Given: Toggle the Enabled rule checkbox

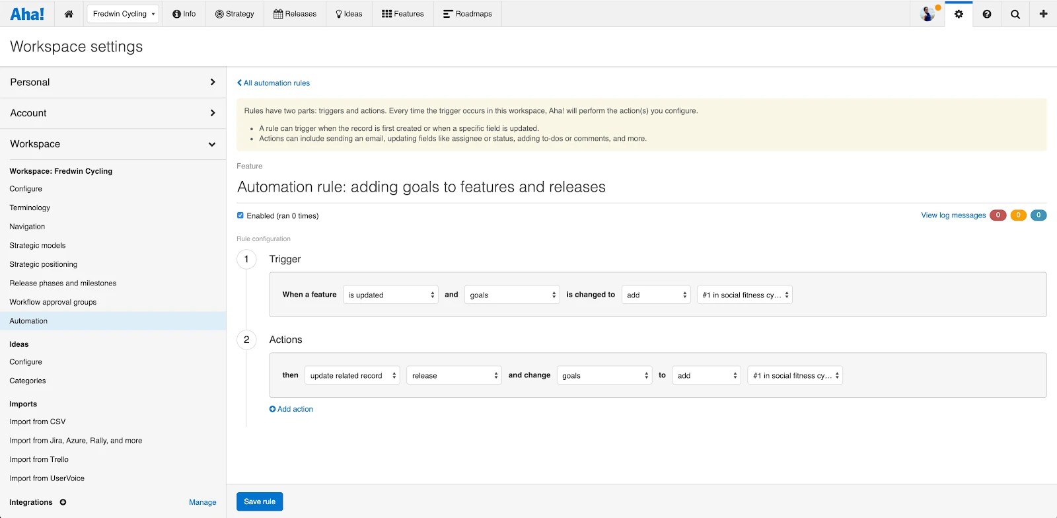Looking at the screenshot, I should pyautogui.click(x=240, y=215).
